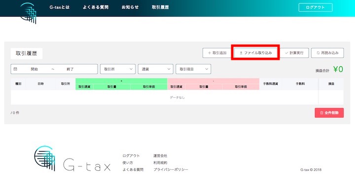Click the 種別 column header

pyautogui.click(x=18, y=84)
